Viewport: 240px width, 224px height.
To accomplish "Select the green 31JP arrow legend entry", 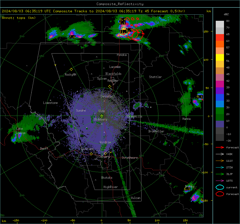I will [x=220, y=174].
